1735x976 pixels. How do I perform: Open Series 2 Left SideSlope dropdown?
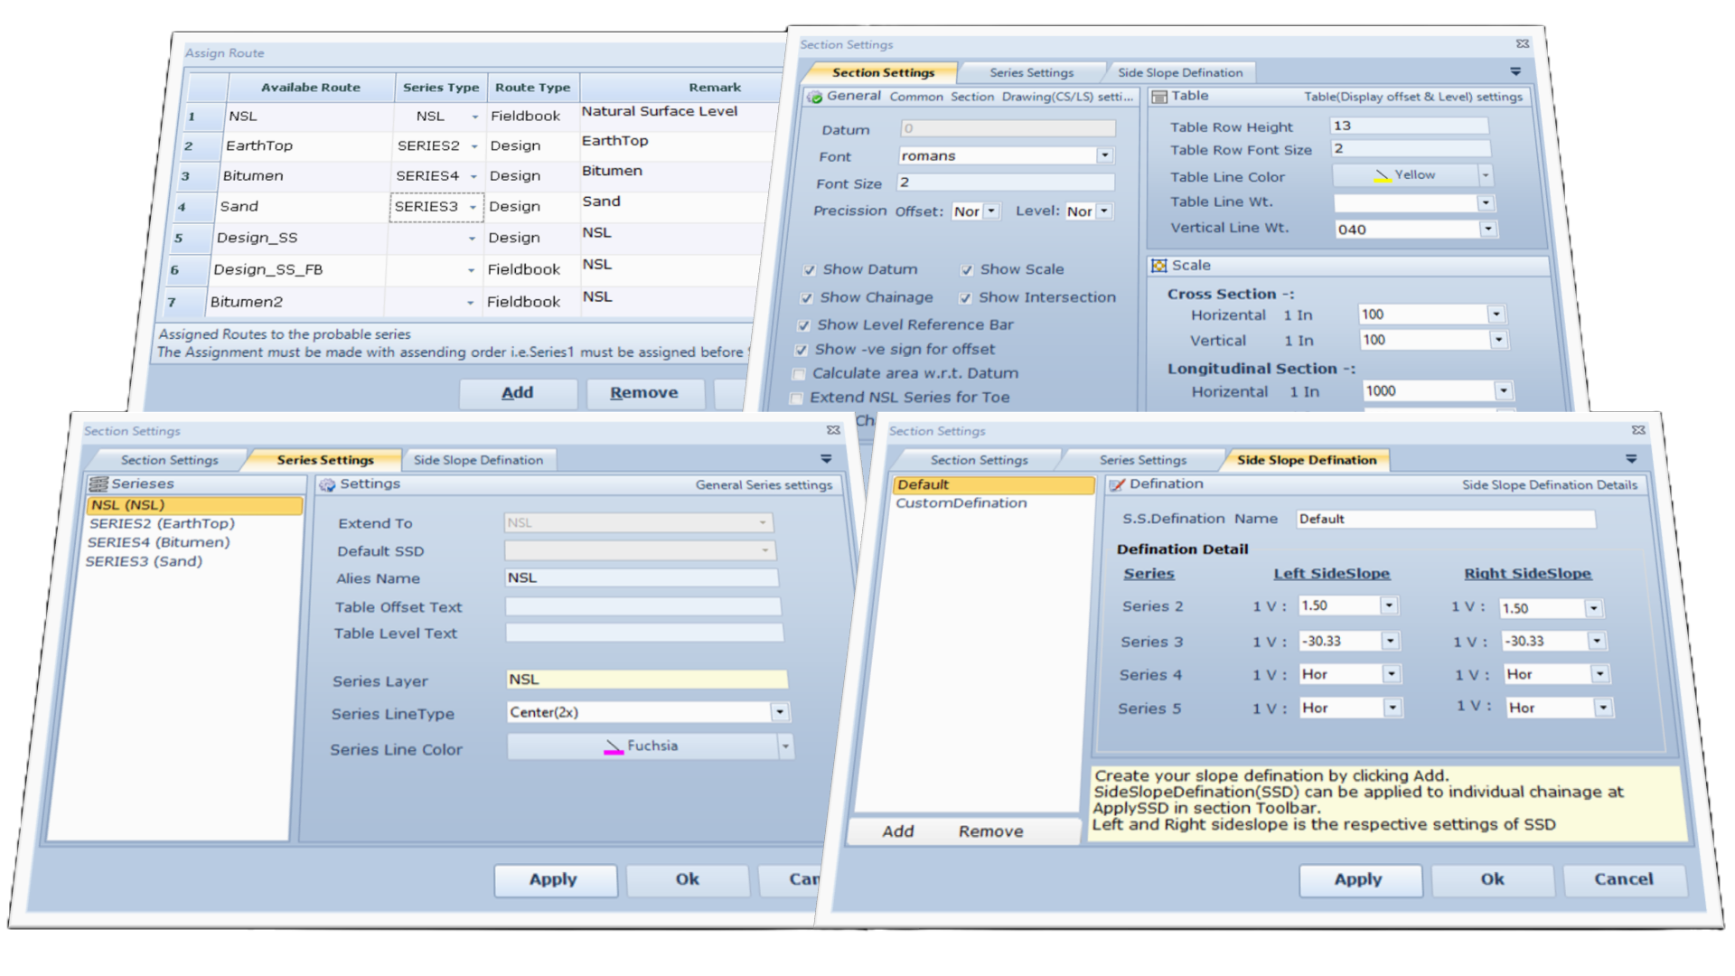click(1389, 605)
